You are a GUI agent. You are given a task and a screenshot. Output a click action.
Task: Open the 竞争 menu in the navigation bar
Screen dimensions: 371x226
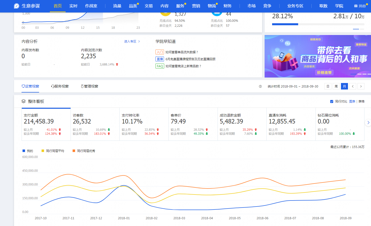(267, 6)
